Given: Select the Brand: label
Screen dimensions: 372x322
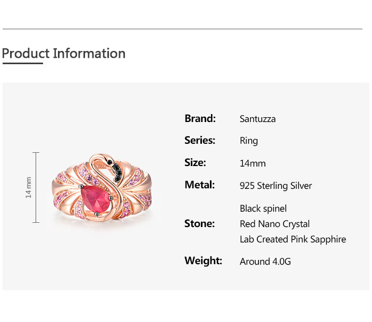Looking at the screenshot, I should tap(200, 118).
